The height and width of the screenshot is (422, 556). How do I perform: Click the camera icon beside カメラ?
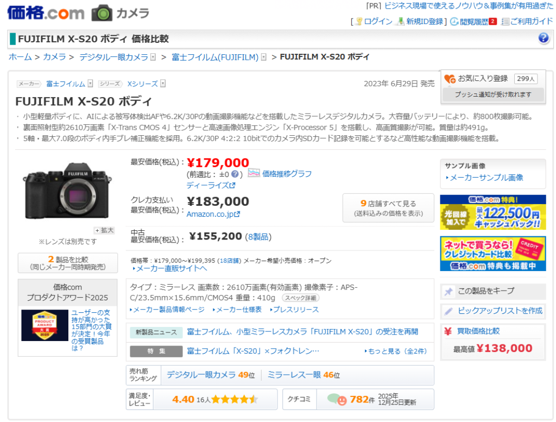pyautogui.click(x=102, y=12)
